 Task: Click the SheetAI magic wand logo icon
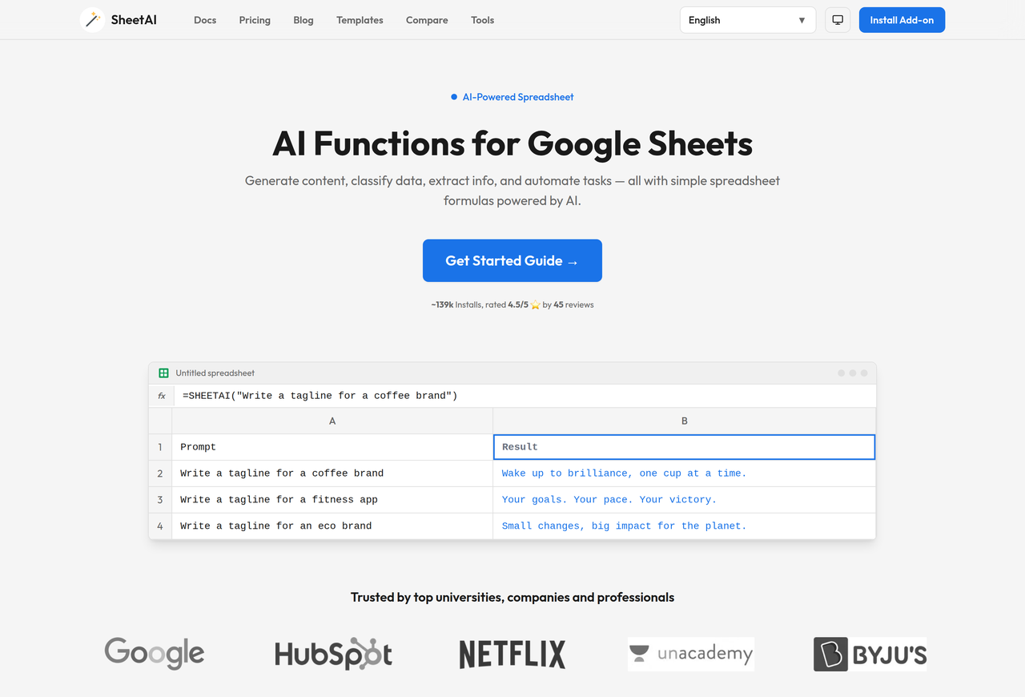(92, 20)
